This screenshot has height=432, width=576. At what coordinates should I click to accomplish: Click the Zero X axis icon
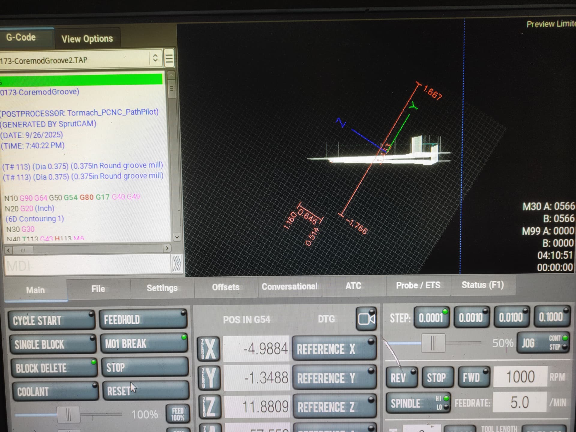click(209, 349)
